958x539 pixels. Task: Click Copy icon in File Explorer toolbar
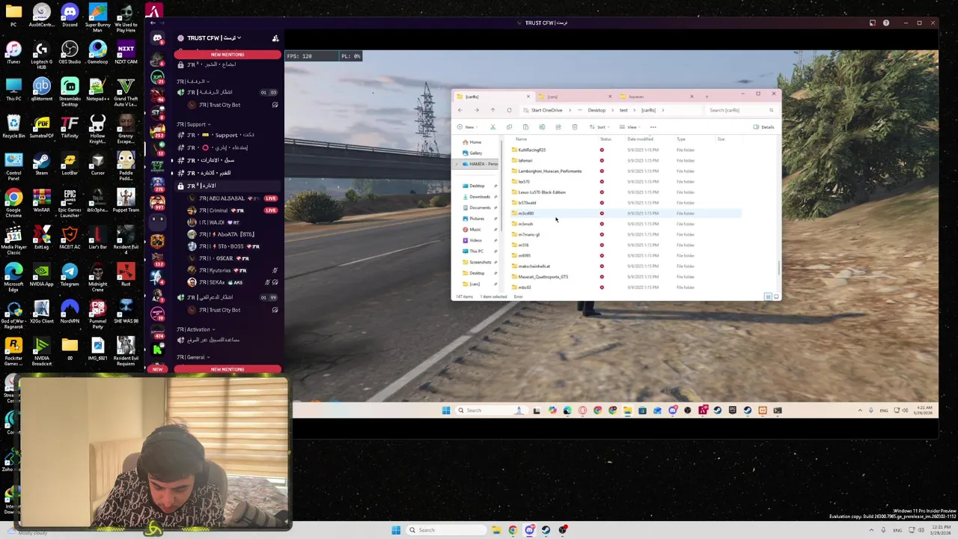[509, 127]
